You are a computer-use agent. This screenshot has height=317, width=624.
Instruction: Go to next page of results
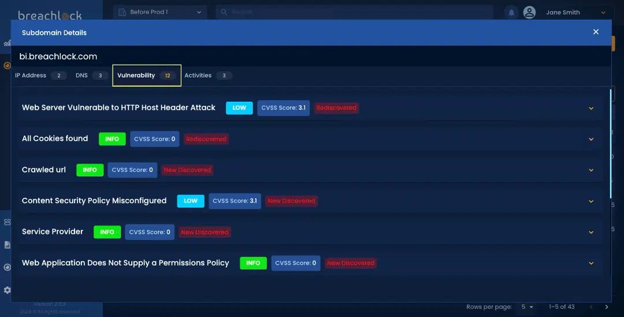click(607, 307)
